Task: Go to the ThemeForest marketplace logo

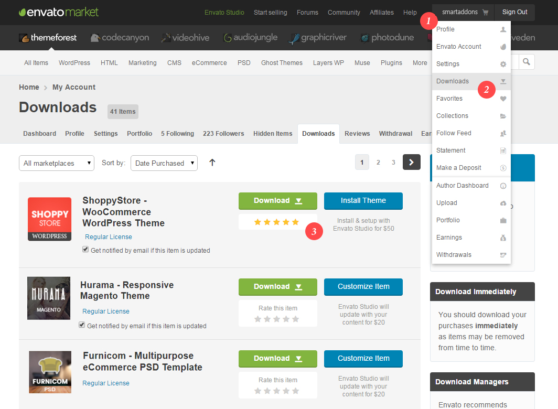Action: point(48,37)
